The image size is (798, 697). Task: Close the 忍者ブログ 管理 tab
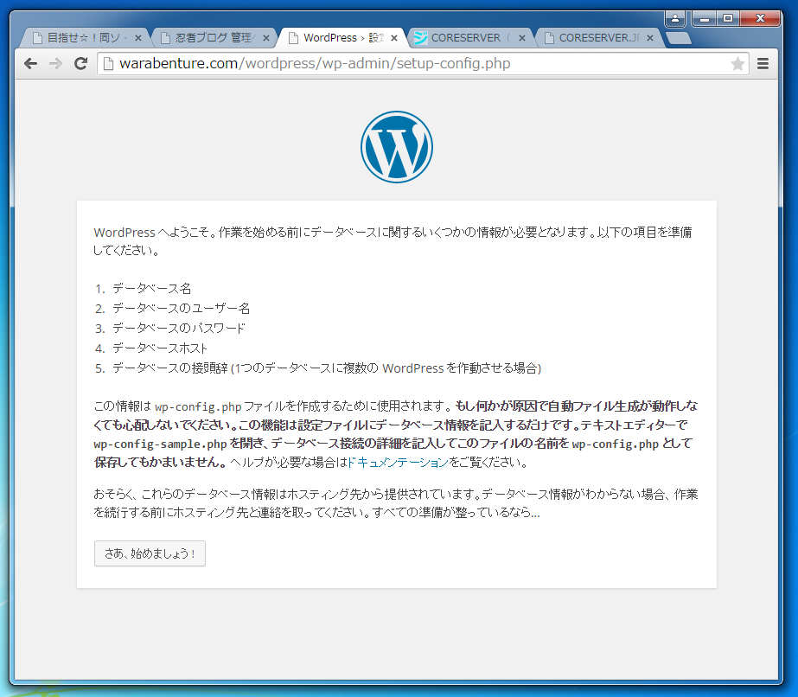click(265, 38)
